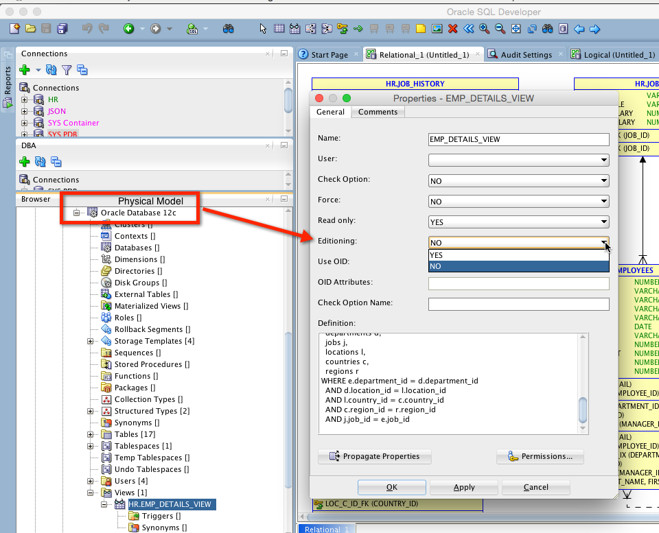Switch to the General tab
The height and width of the screenshot is (533, 659).
330,112
